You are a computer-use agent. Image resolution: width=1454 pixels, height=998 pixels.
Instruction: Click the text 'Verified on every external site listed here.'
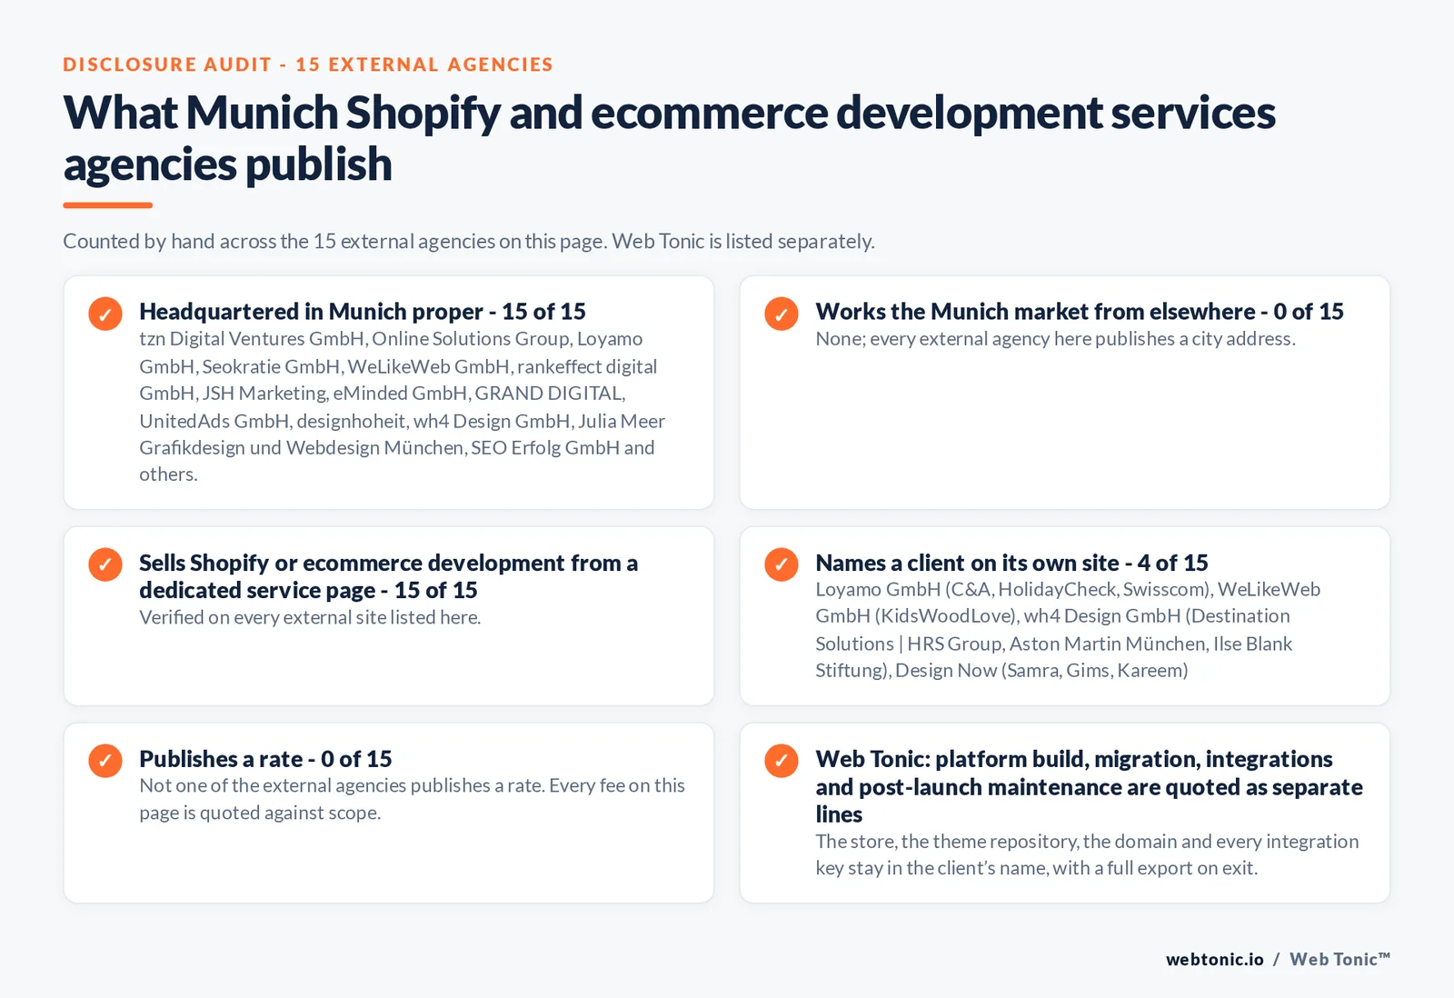[x=310, y=617]
